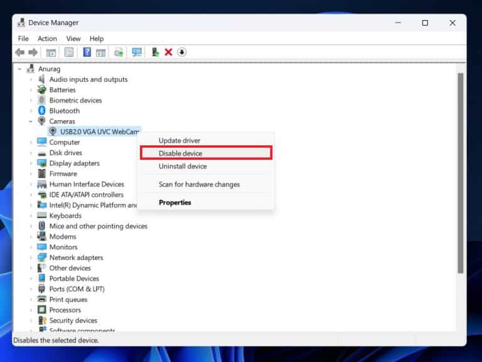Select the Network adapters row text
482x362 pixels.
tap(76, 257)
